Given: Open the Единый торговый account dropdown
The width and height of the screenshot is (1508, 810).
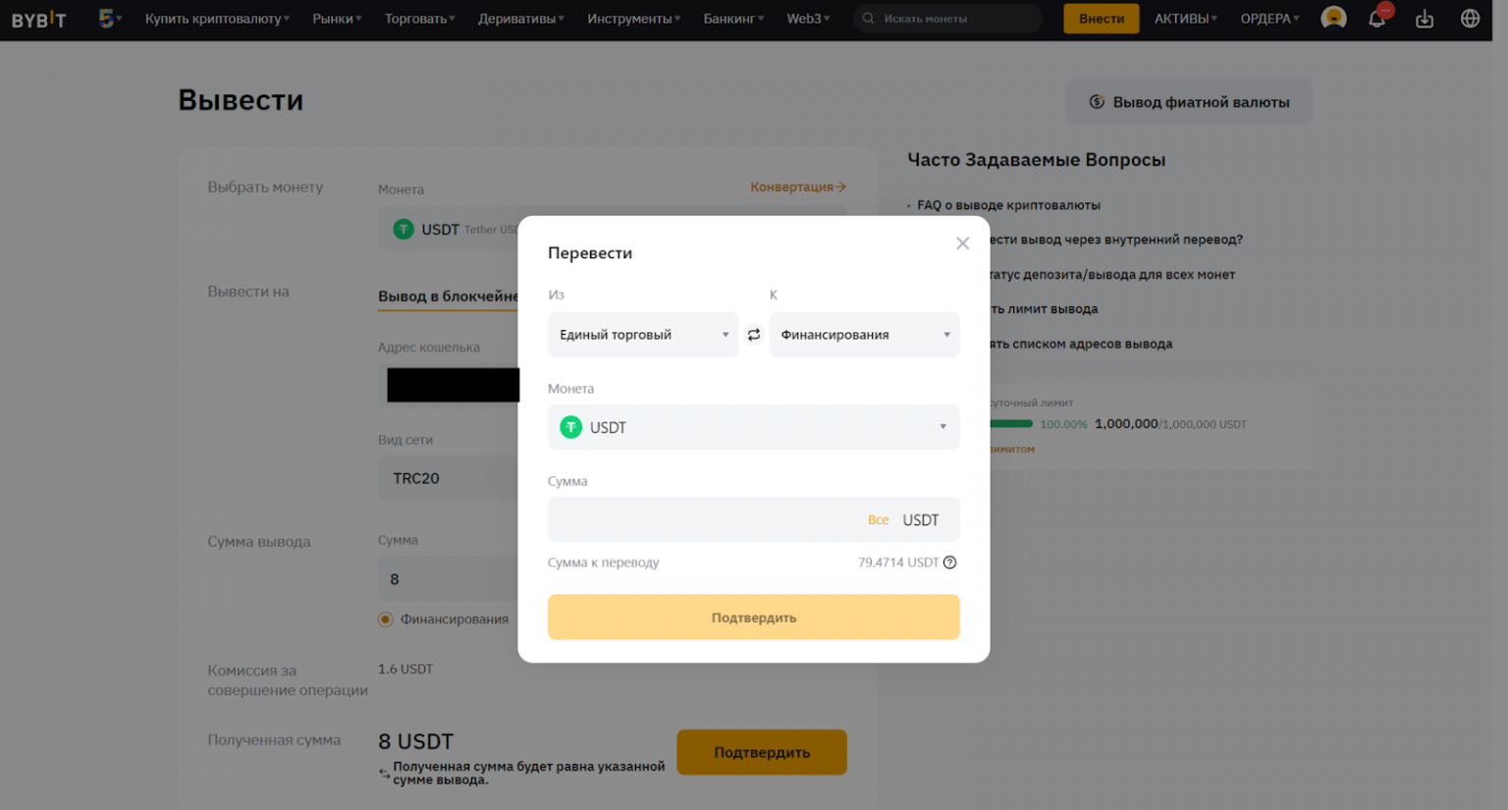Looking at the screenshot, I should click(x=643, y=334).
